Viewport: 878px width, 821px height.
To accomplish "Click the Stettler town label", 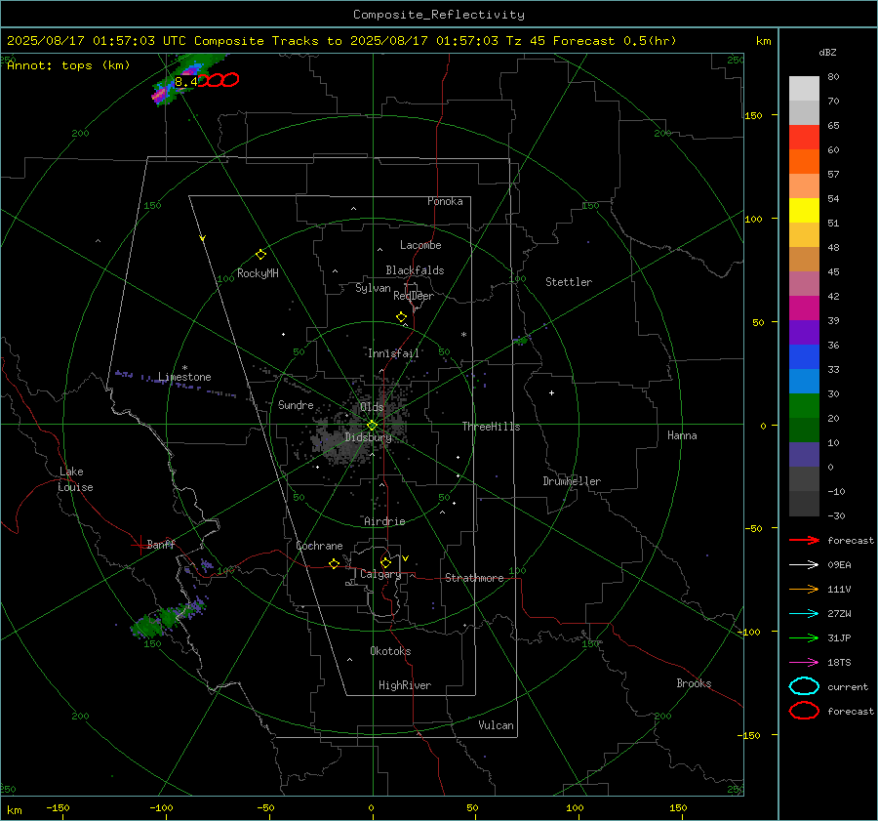I will [569, 282].
